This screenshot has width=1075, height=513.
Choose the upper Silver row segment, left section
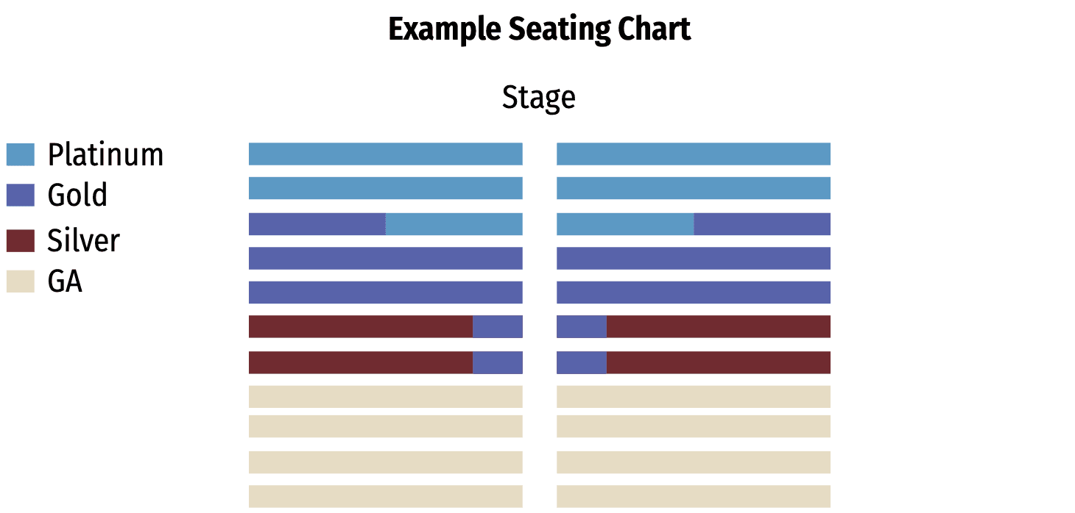(360, 327)
